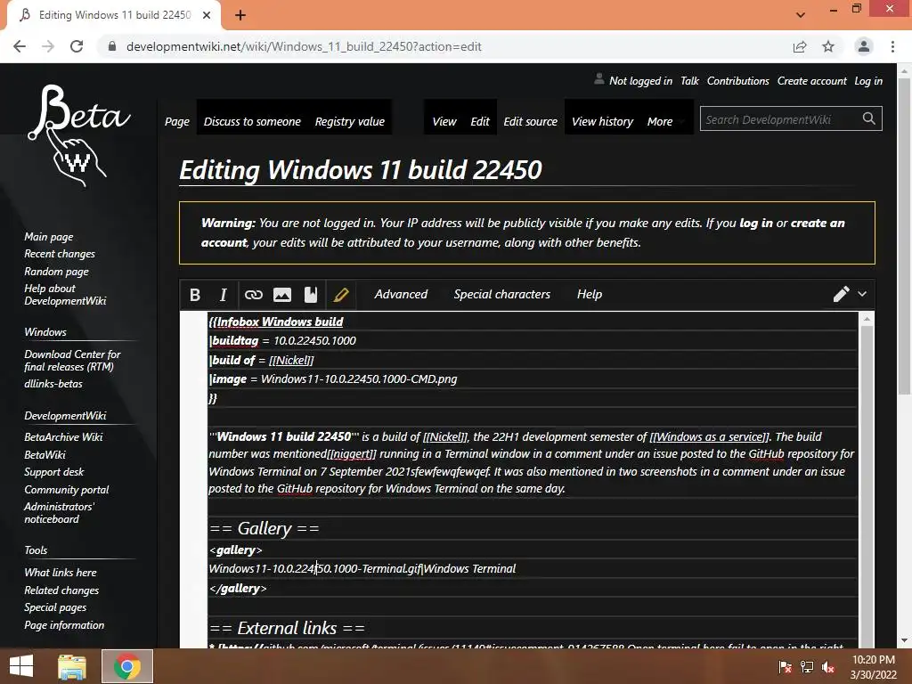
Task: Apply bold formatting in editor toolbar
Action: click(x=195, y=295)
